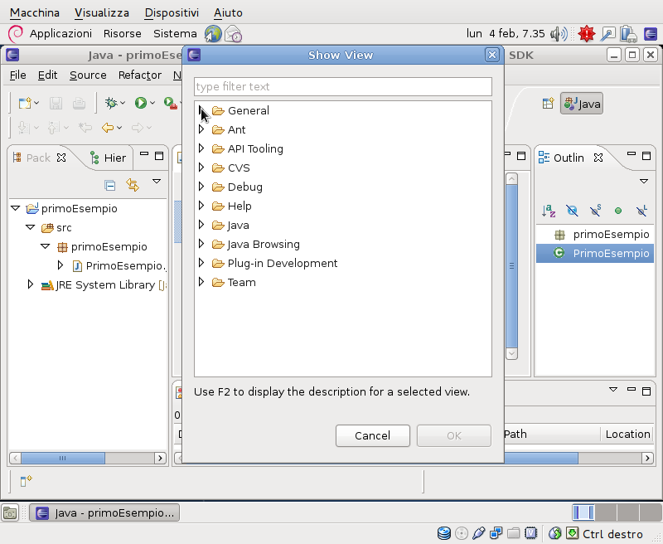Click the red update notifier icon
This screenshot has height=544, width=663.
tap(587, 34)
